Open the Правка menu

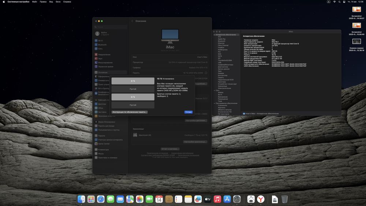(43, 1)
